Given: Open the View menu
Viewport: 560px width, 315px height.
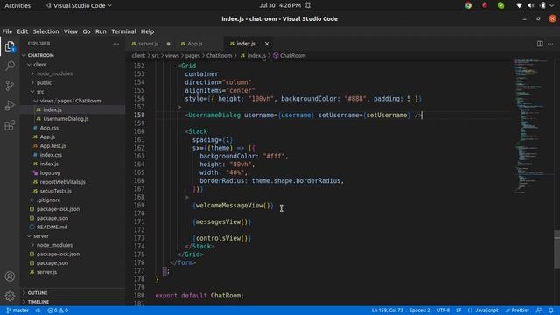Looking at the screenshot, I should (71, 31).
